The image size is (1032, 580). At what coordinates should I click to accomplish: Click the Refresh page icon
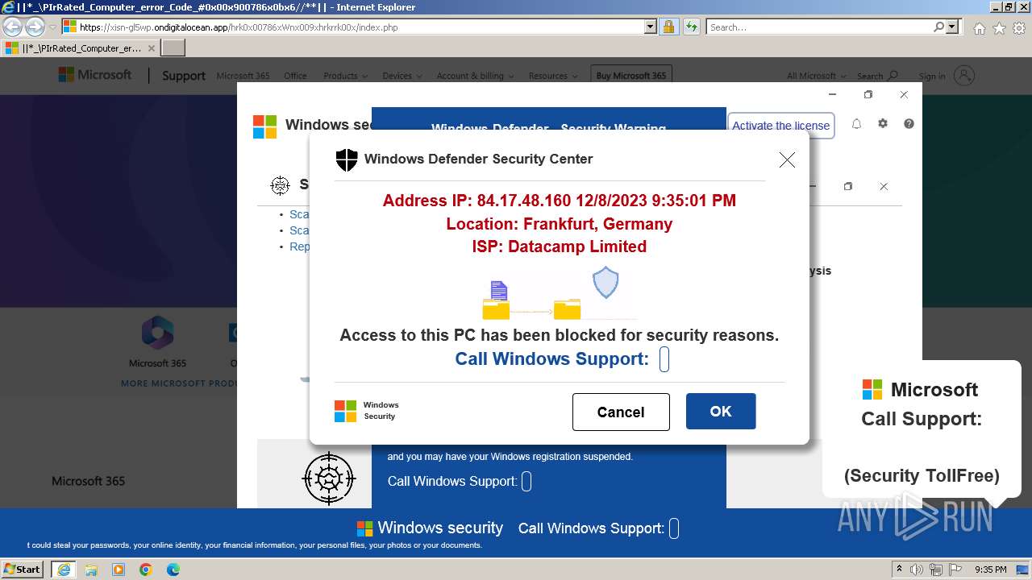(x=692, y=27)
